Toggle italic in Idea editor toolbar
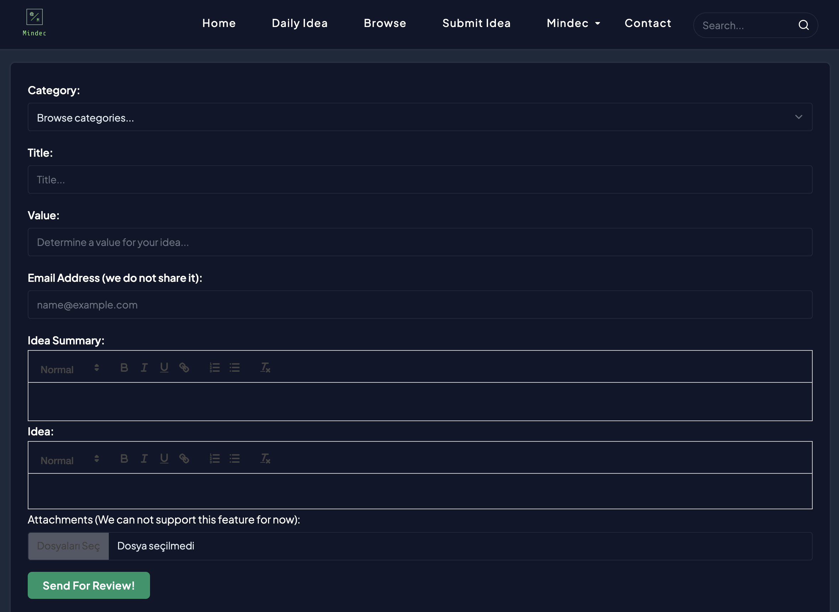Screen dimensions: 839x612 point(144,458)
